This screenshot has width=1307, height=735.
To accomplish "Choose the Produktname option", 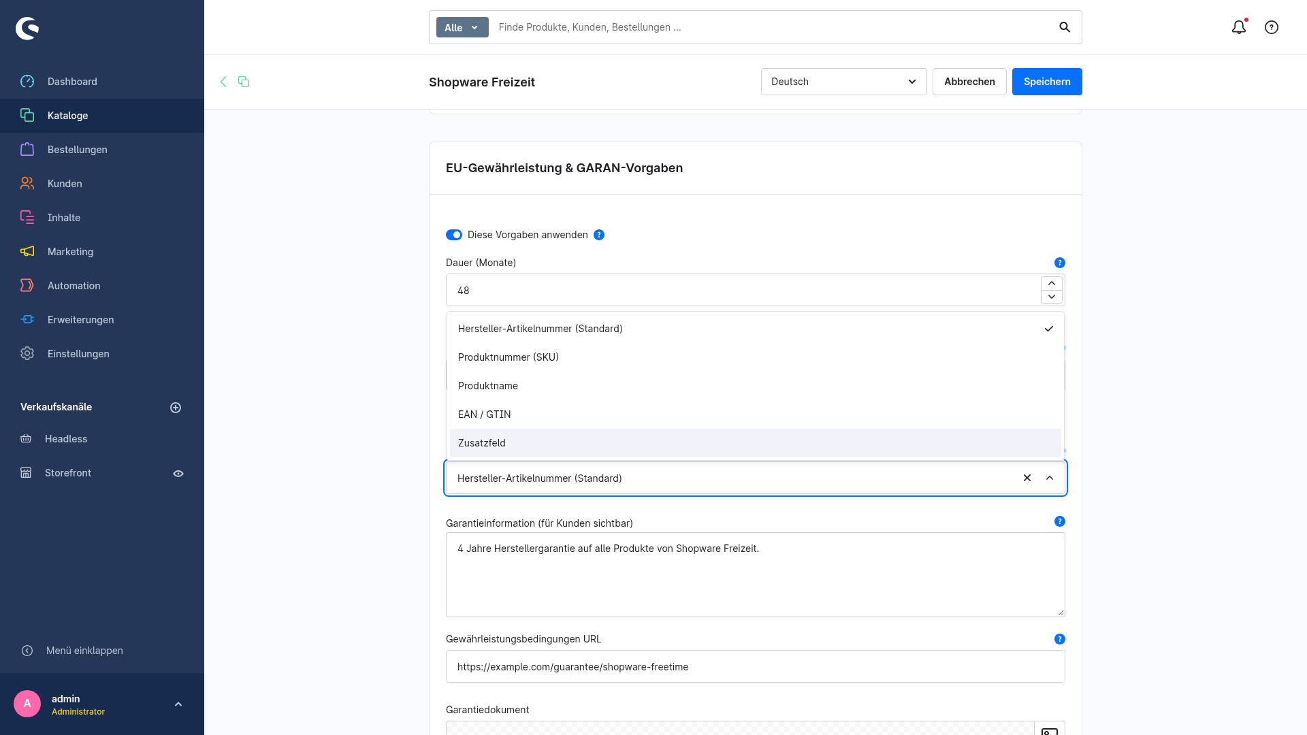I will [x=756, y=386].
